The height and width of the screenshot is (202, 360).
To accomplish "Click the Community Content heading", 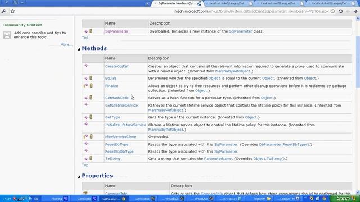I will (x=22, y=25).
